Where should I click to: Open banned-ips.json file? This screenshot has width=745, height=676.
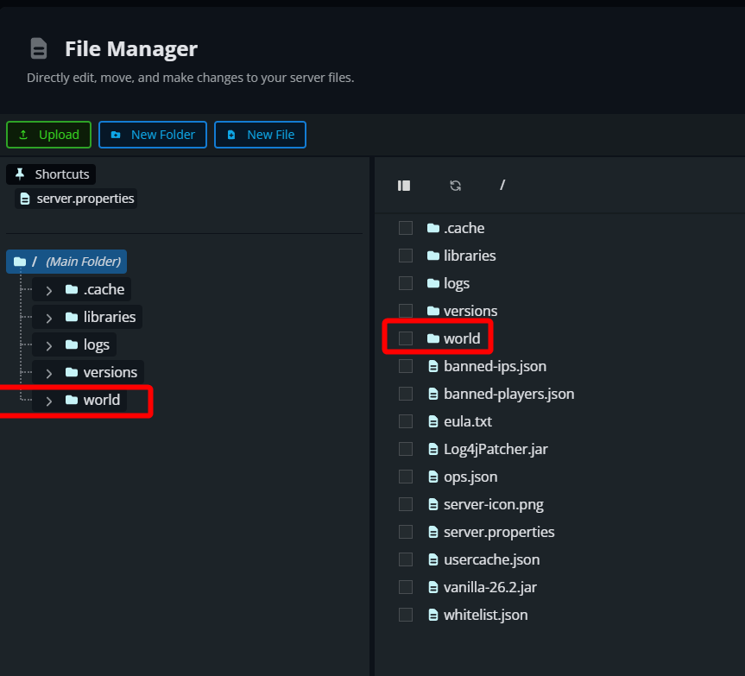495,366
